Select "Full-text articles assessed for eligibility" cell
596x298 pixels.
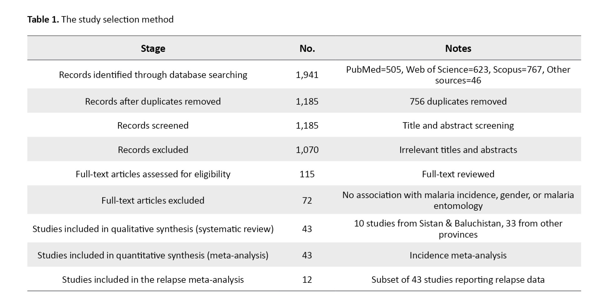(x=153, y=174)
